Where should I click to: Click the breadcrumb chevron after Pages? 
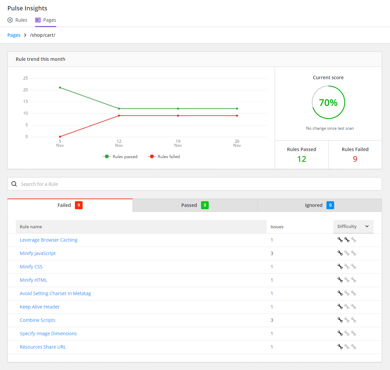pos(25,35)
